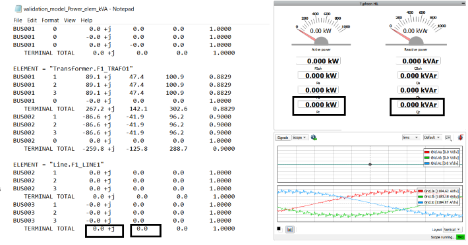Click the chart view icon below the scope
This screenshot has width=468, height=245.
point(290,229)
